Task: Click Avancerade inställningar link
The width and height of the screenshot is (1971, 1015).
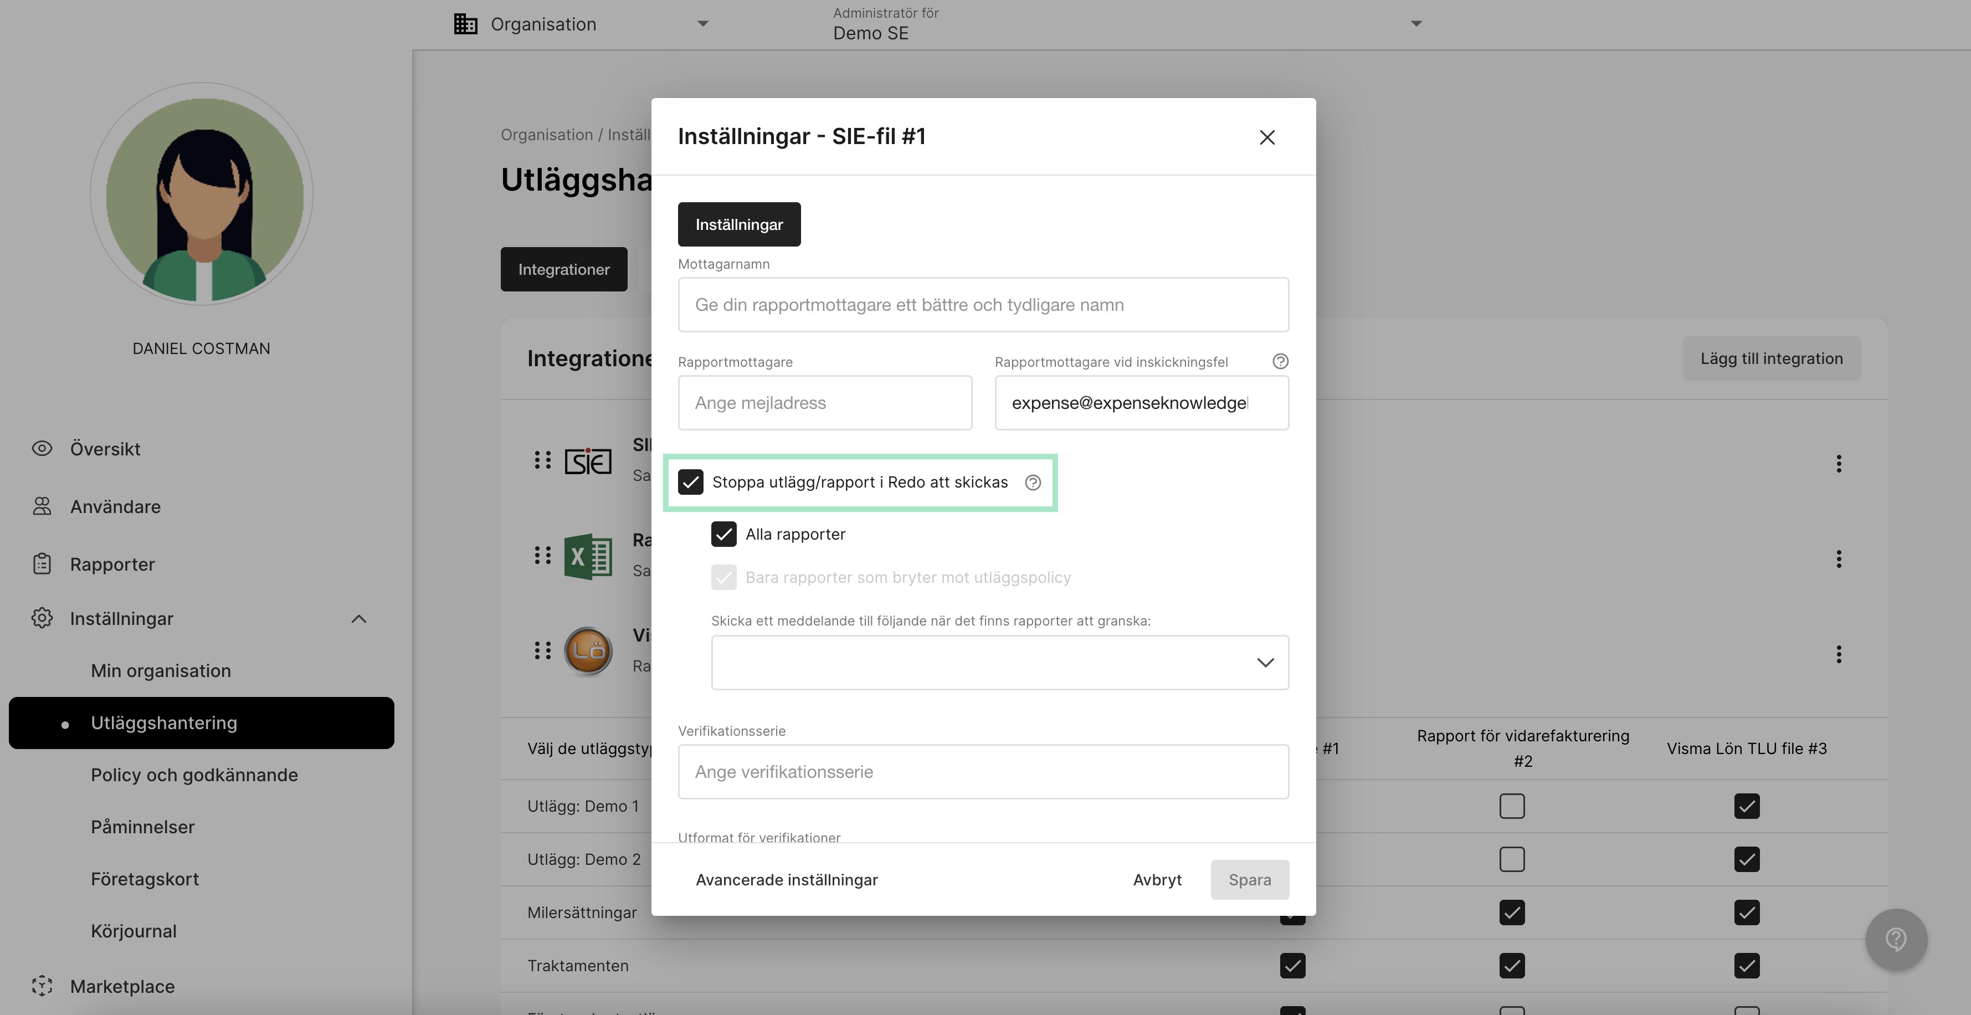Action: point(787,879)
